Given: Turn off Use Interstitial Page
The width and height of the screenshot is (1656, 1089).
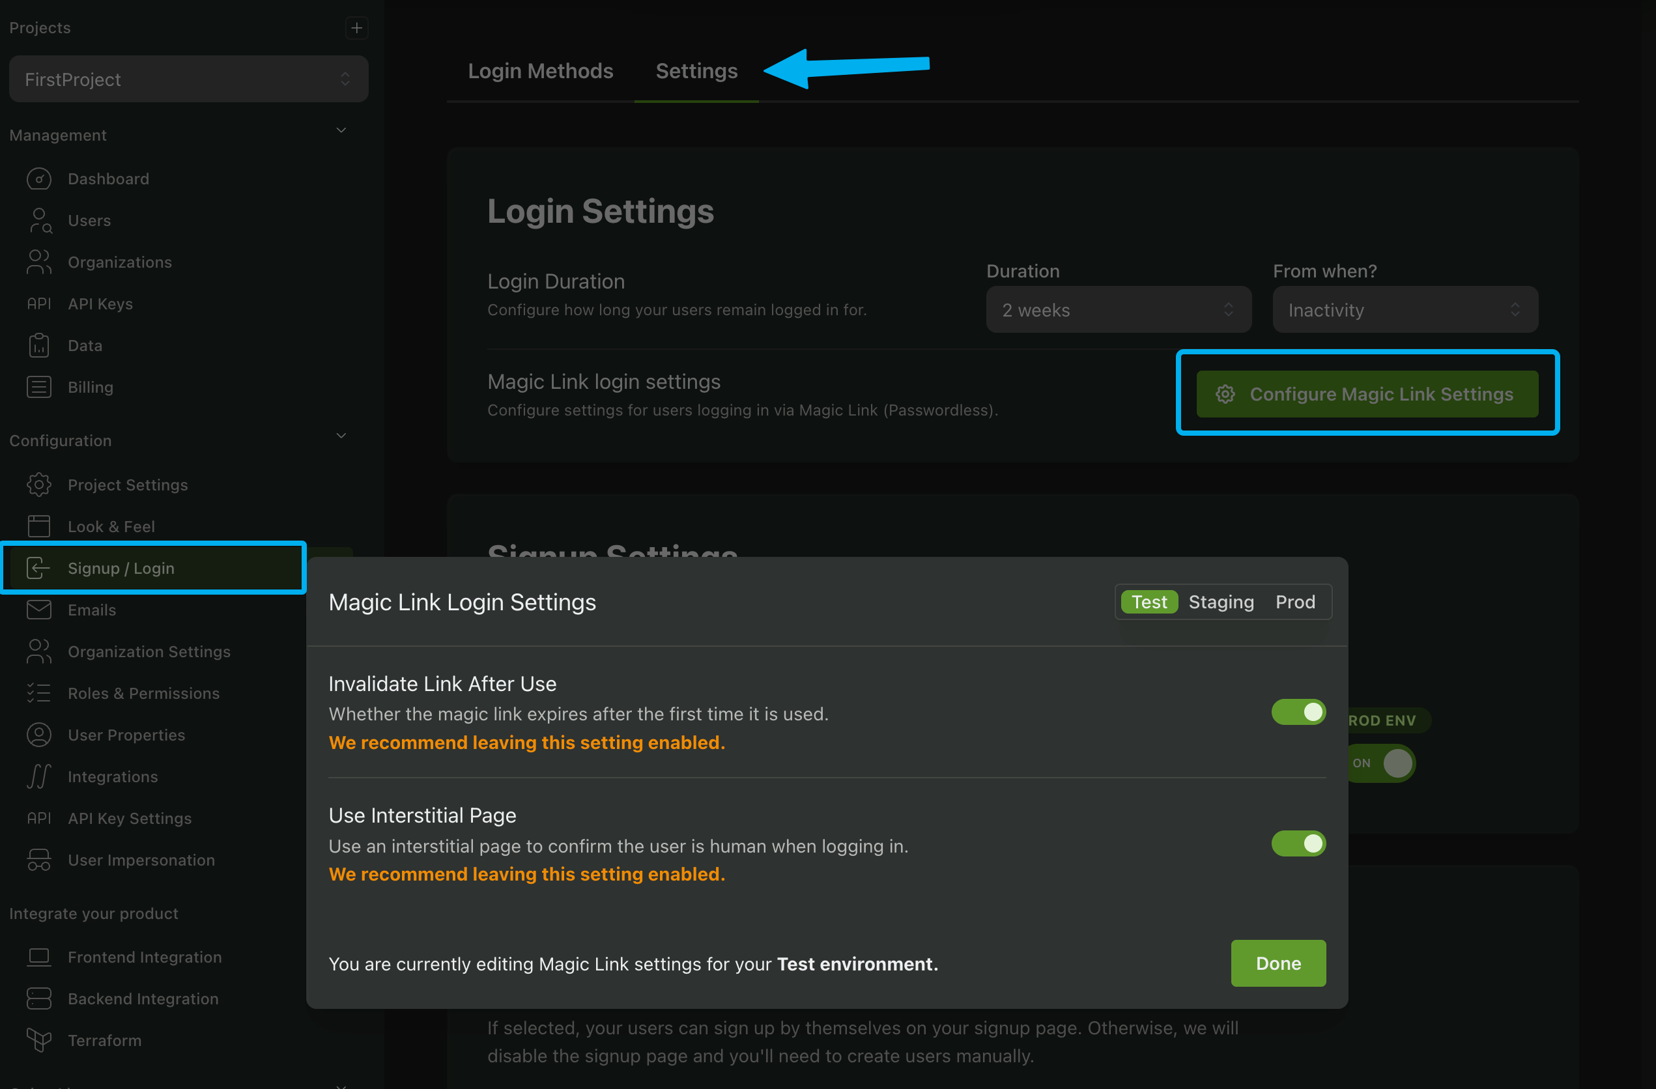Looking at the screenshot, I should [1298, 843].
